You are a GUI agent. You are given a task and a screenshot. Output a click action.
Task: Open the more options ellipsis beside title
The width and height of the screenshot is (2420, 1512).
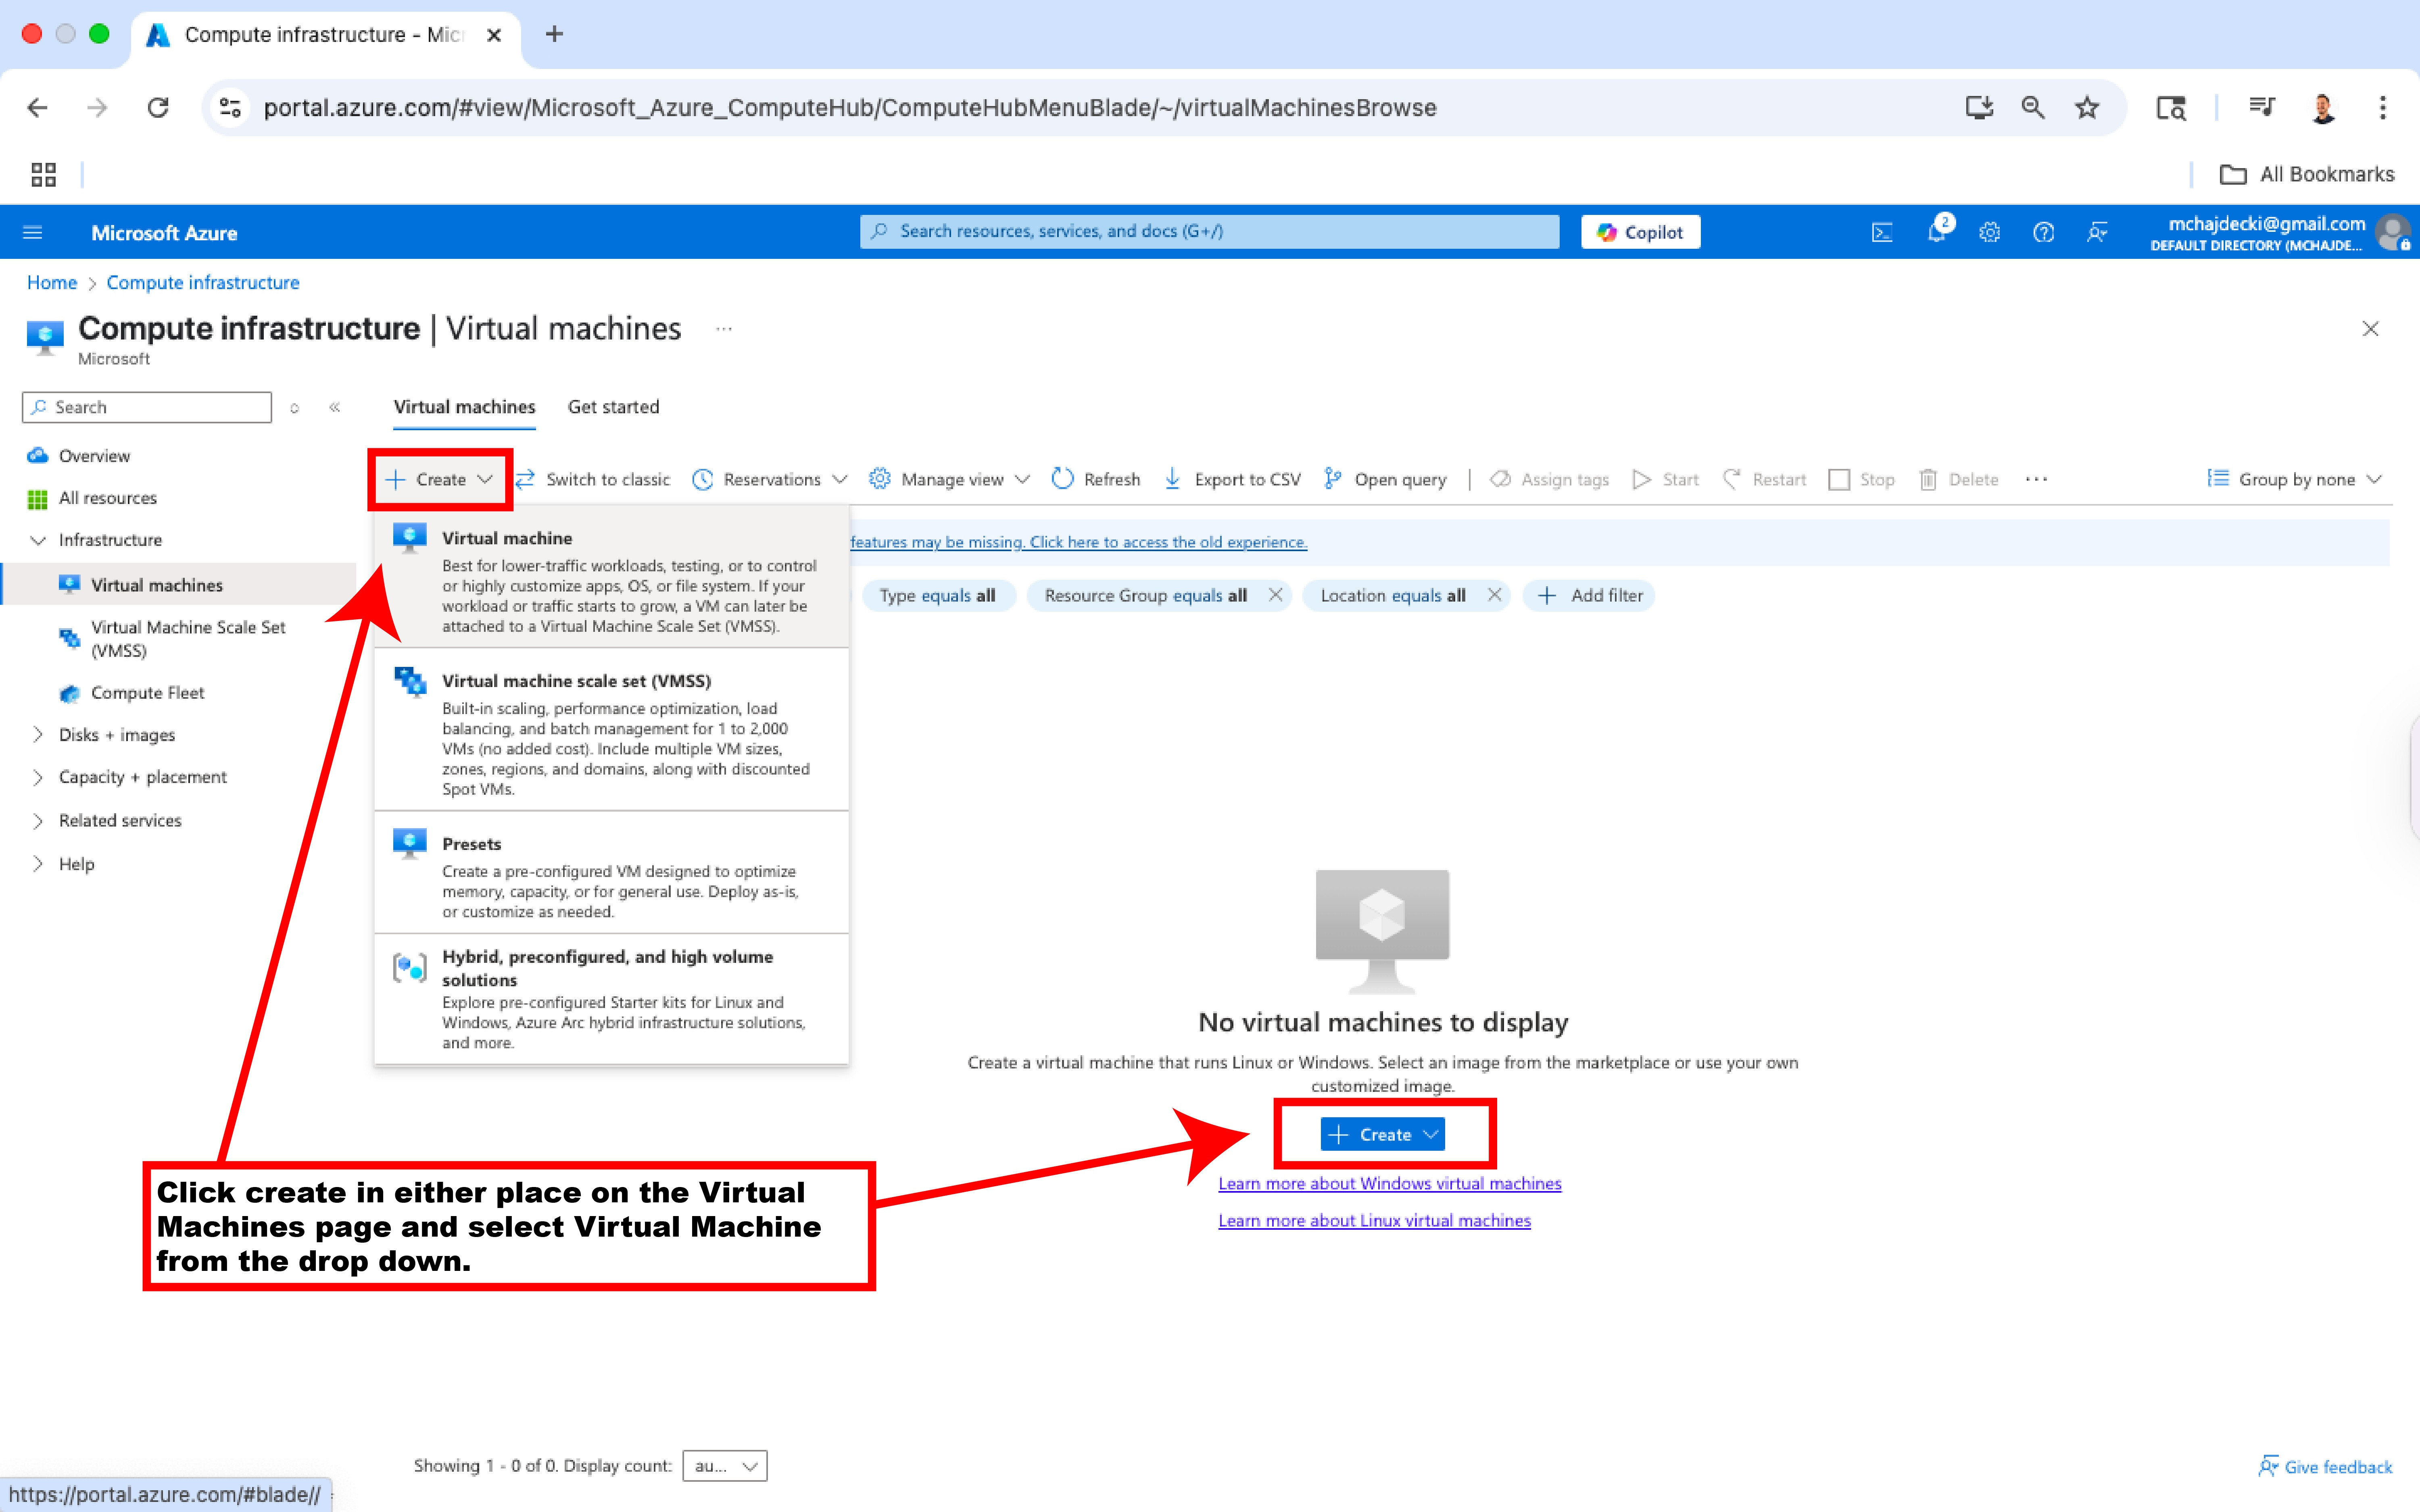(724, 329)
